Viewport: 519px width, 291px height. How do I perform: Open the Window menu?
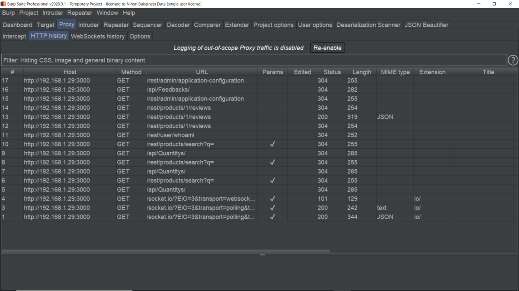tap(107, 13)
